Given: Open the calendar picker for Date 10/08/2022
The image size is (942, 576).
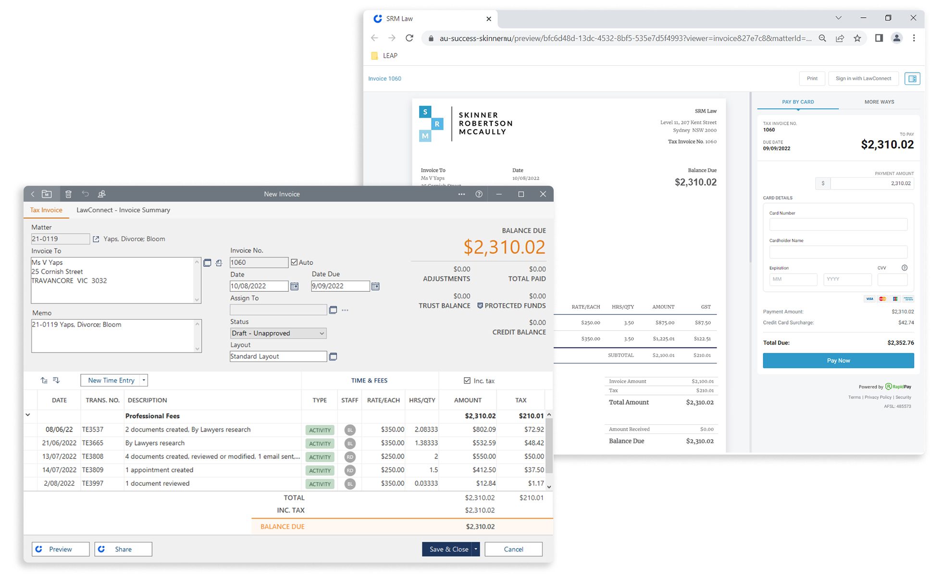Looking at the screenshot, I should tap(295, 286).
